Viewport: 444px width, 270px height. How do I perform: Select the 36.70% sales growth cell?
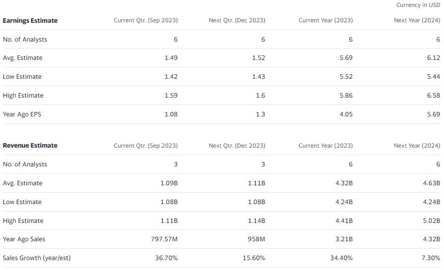pos(166,258)
